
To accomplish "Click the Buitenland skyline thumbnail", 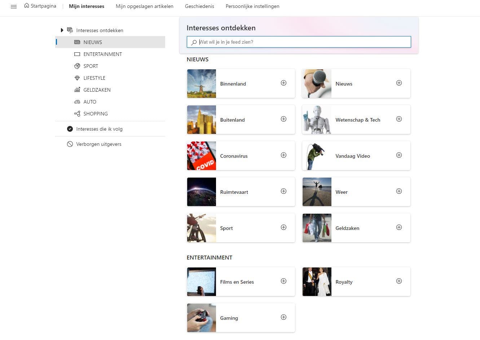I will point(202,119).
